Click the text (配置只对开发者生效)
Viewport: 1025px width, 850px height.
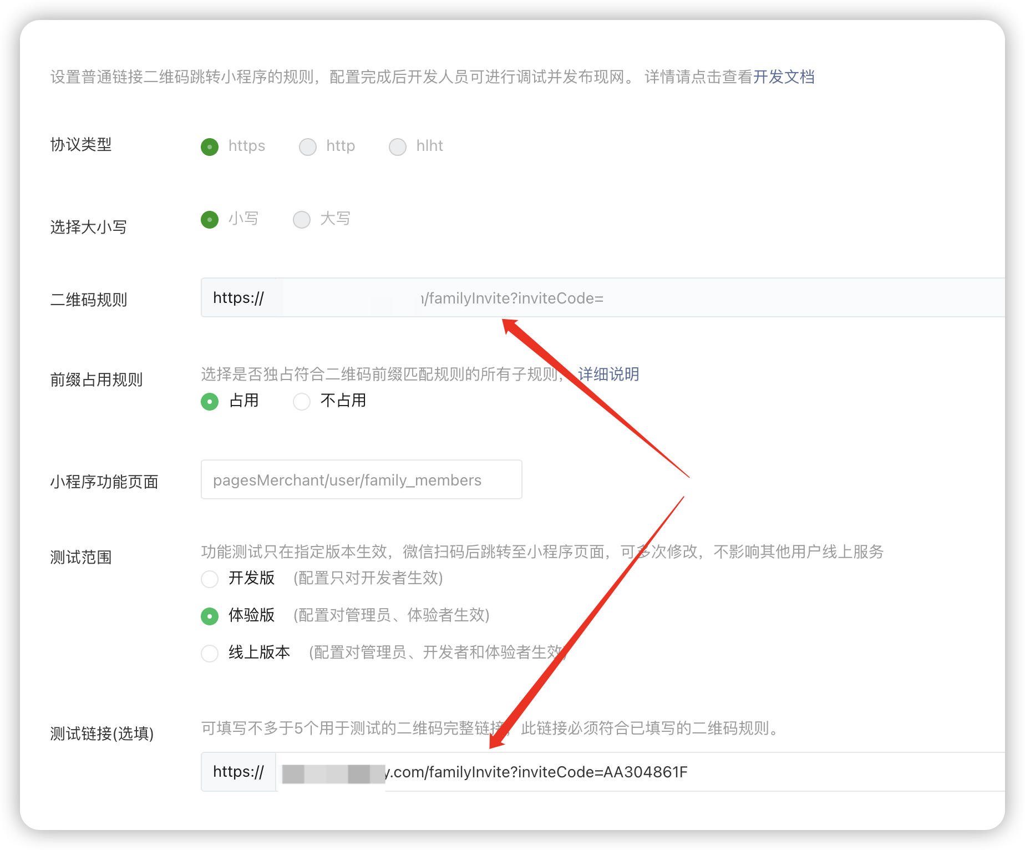[368, 578]
